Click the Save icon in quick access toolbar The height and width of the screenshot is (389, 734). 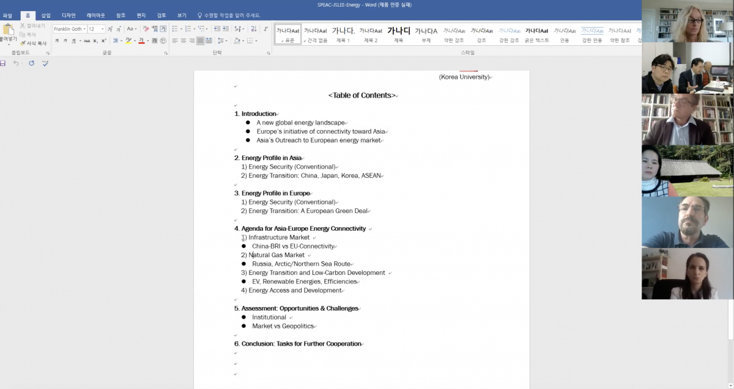[3, 63]
